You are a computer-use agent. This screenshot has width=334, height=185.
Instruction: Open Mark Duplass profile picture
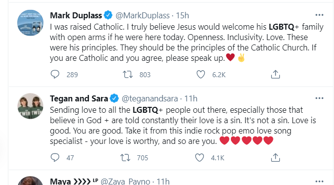30,23
